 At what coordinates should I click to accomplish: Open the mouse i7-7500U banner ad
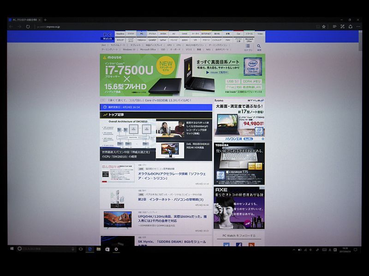[x=182, y=75]
